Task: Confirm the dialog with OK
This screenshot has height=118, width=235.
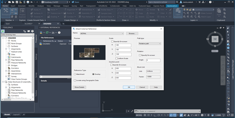Action: click(x=129, y=87)
